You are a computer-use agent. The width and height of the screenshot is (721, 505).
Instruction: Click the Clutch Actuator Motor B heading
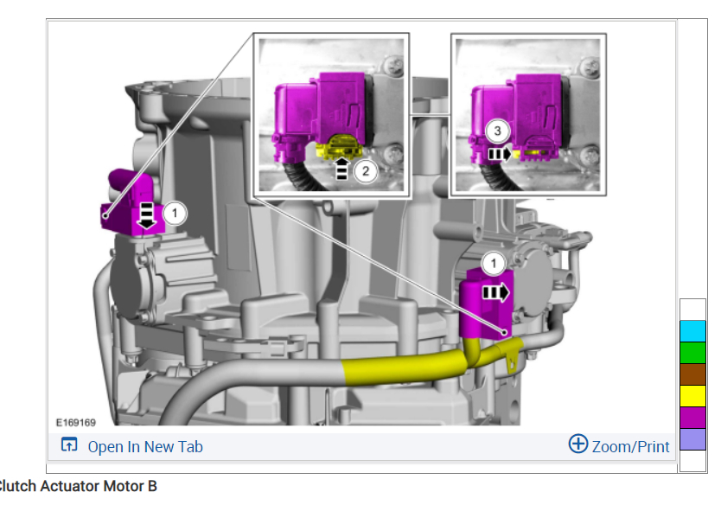click(x=77, y=486)
